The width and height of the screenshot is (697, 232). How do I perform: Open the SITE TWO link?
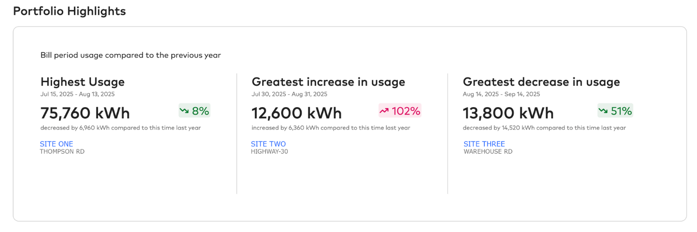[x=268, y=144]
